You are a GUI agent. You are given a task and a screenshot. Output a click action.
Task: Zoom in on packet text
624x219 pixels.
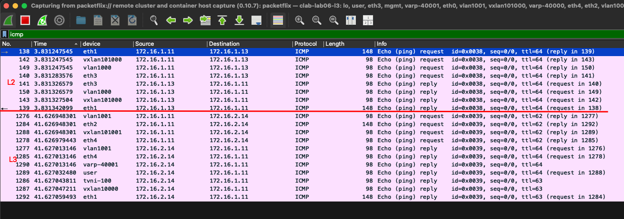pos(300,20)
